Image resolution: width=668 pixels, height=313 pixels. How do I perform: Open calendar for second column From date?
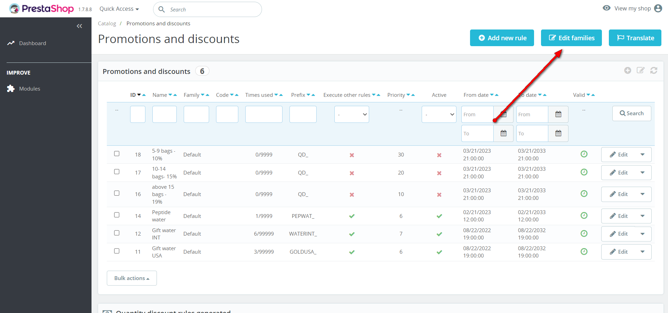[558, 114]
